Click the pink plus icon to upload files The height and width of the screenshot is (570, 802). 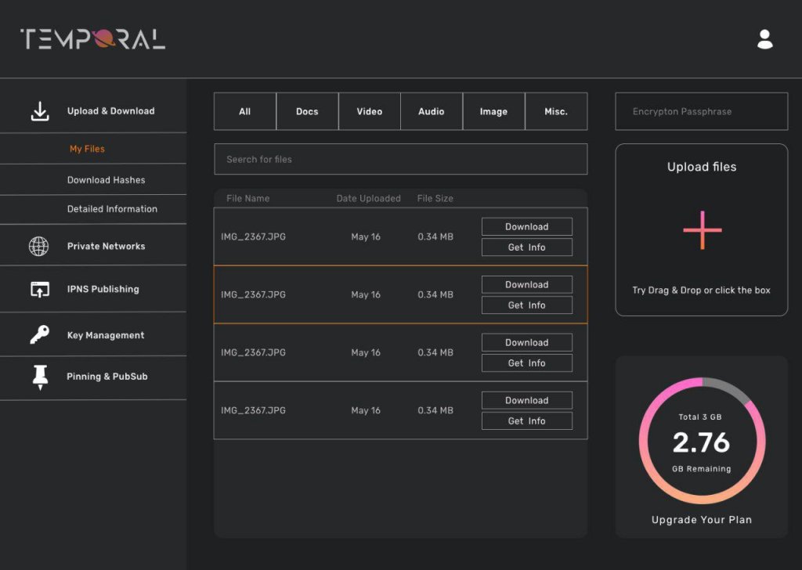pos(701,229)
